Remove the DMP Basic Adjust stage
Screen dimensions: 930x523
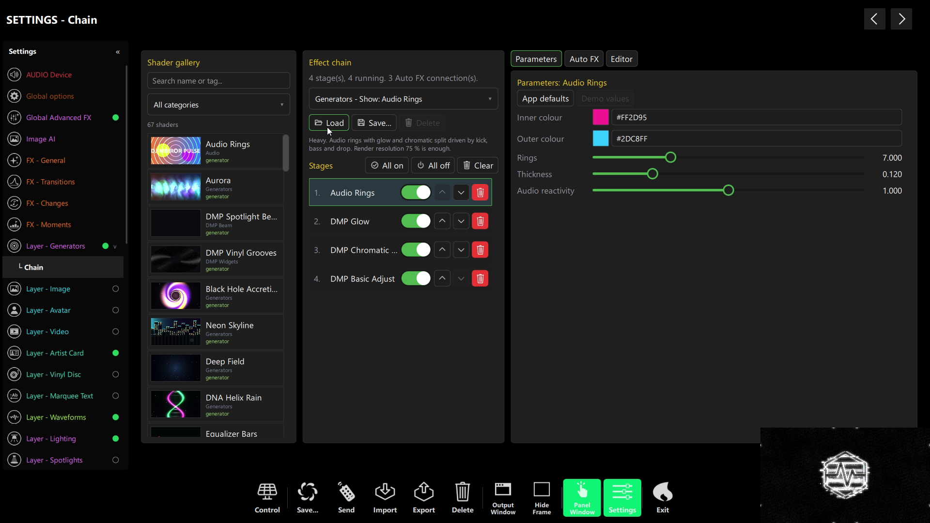[480, 278]
